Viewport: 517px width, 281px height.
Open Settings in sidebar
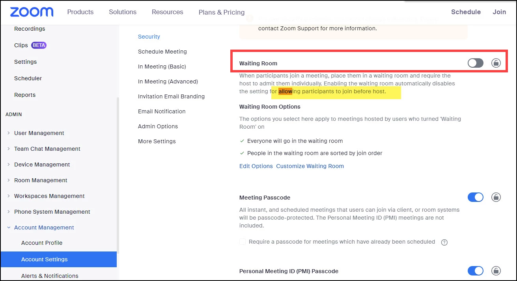pos(25,62)
